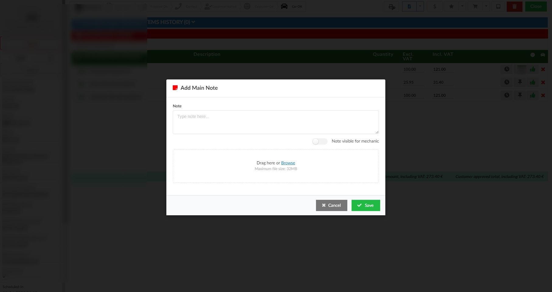Click the red trash delete icon
The image size is (552, 292).
click(514, 6)
